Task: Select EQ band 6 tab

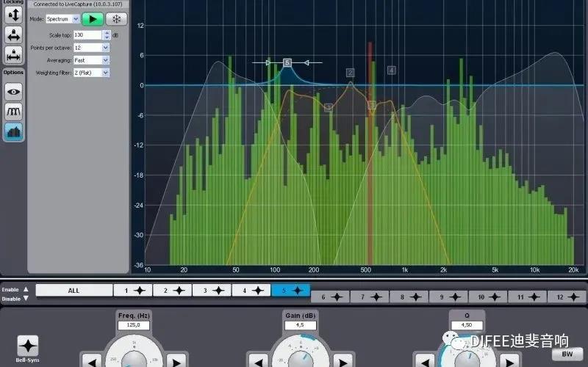Action: click(330, 297)
